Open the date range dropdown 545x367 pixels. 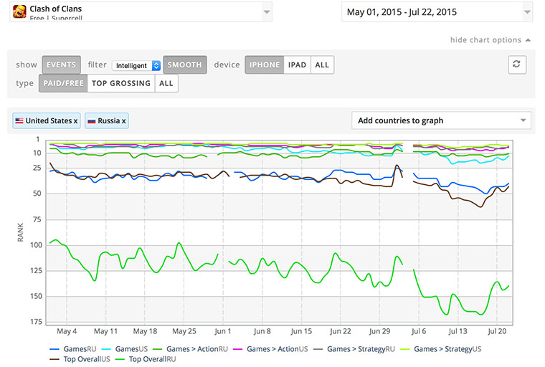click(437, 11)
